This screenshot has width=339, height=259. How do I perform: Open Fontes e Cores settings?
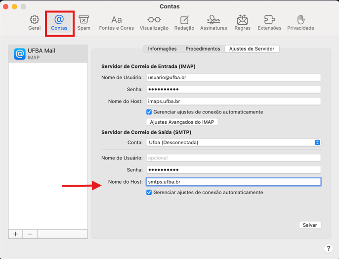click(x=117, y=23)
